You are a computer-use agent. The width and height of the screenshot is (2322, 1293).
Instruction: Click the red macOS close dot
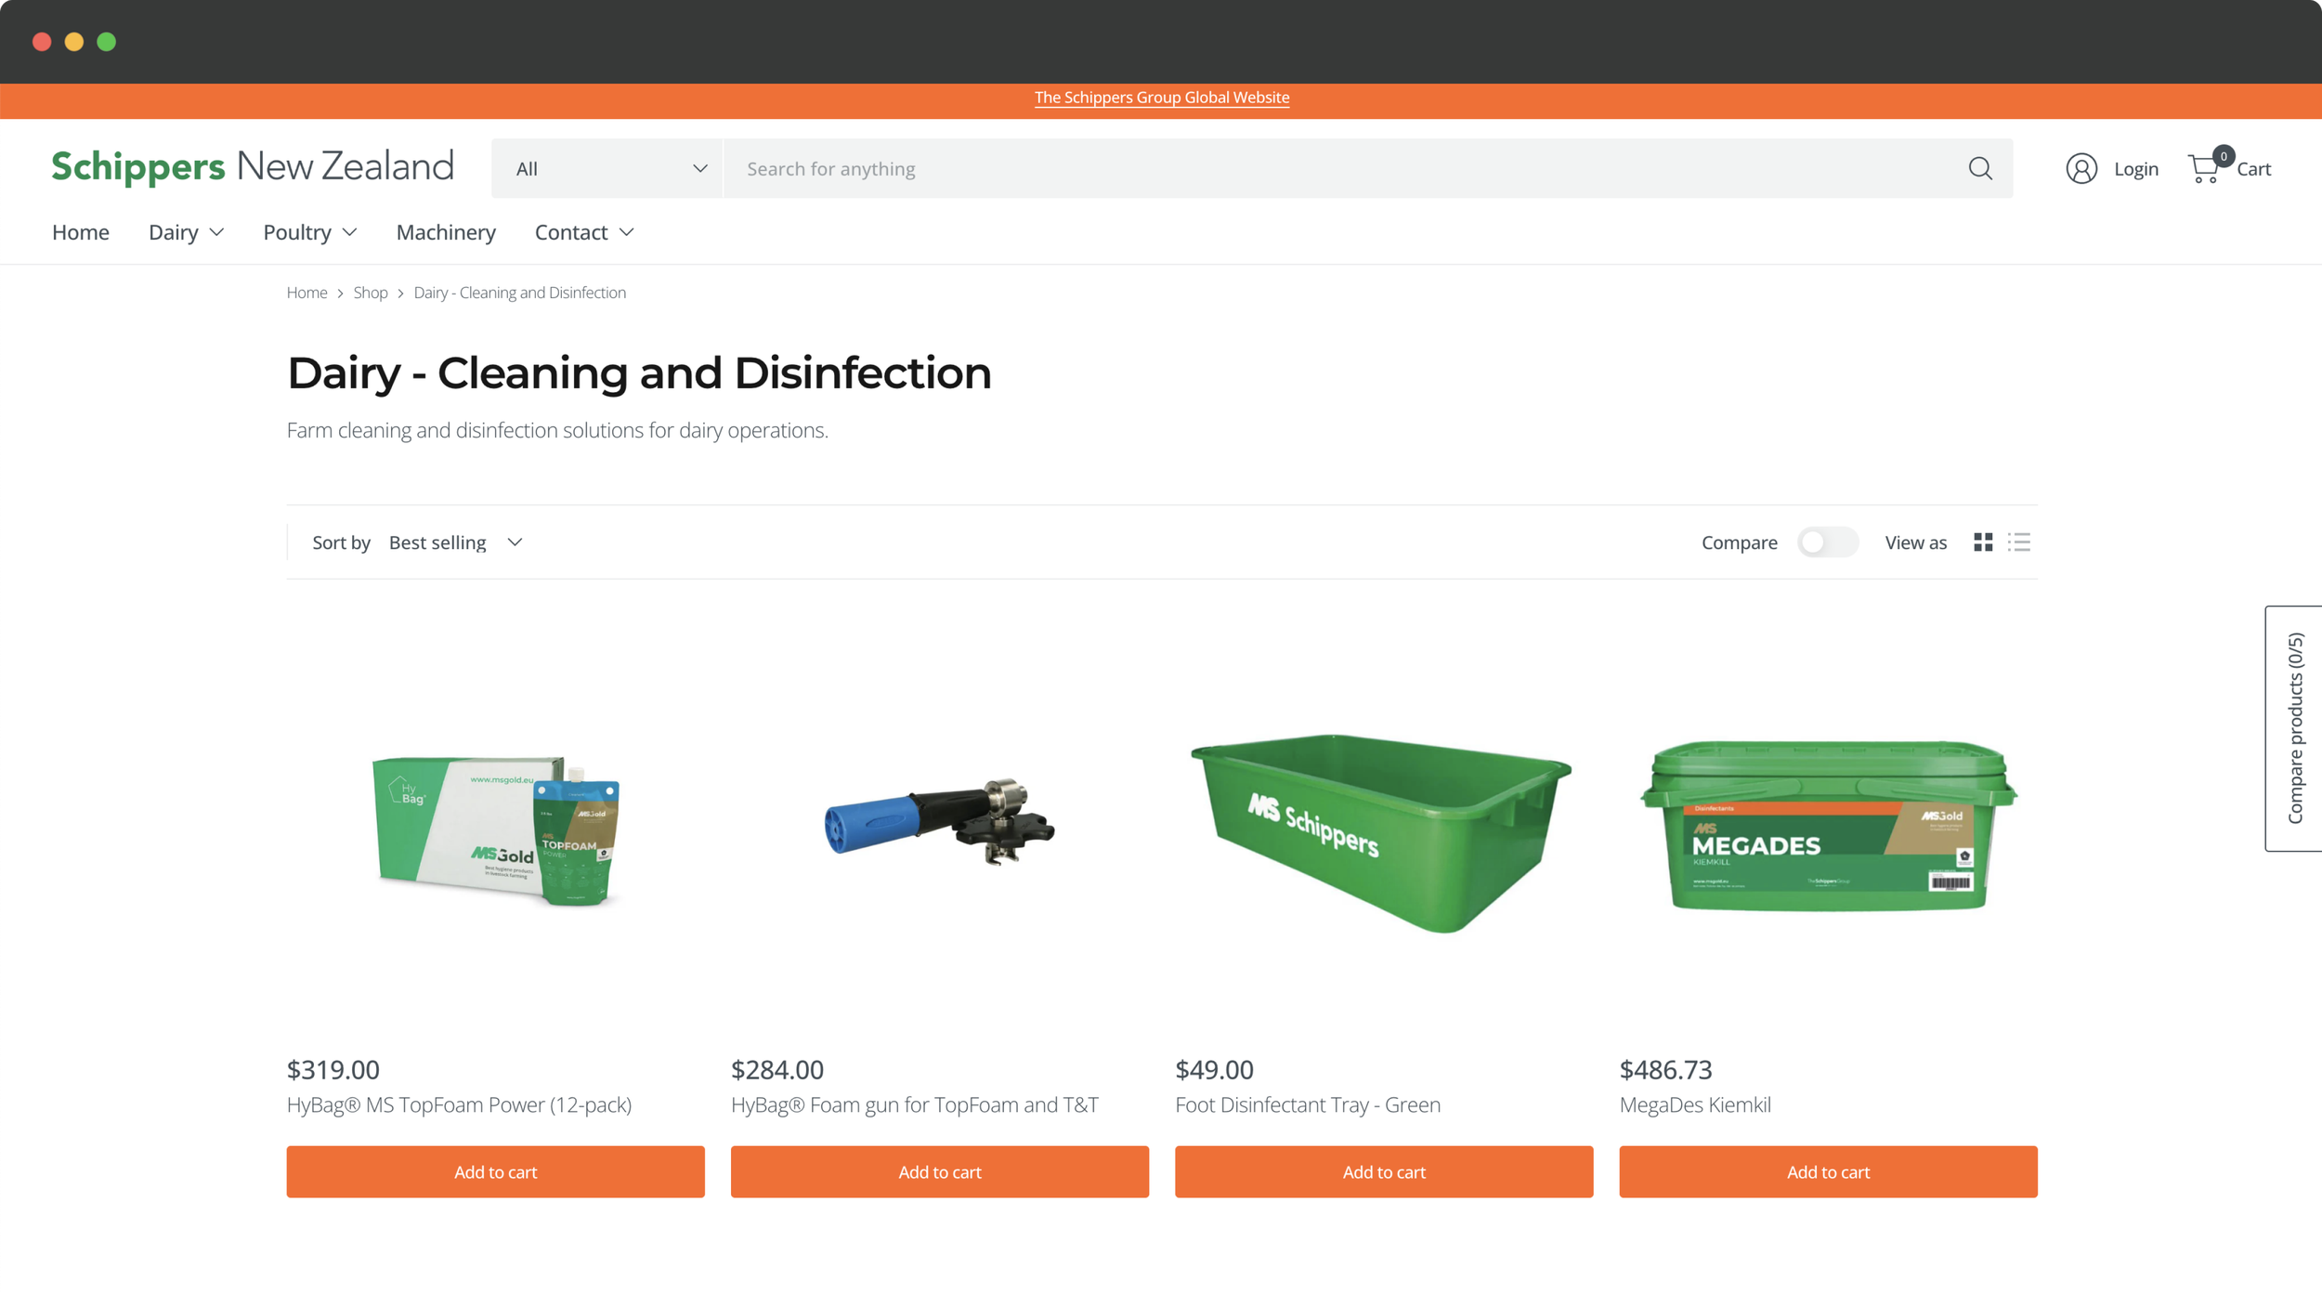tap(42, 42)
